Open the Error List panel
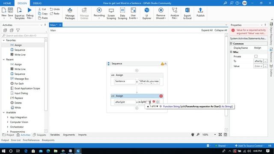This screenshot has width=274, height=154. point(16,140)
